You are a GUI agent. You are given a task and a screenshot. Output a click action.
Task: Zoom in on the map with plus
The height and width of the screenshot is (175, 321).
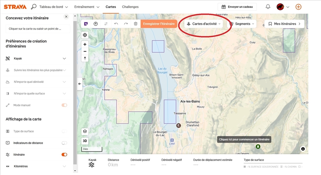pyautogui.click(x=85, y=44)
